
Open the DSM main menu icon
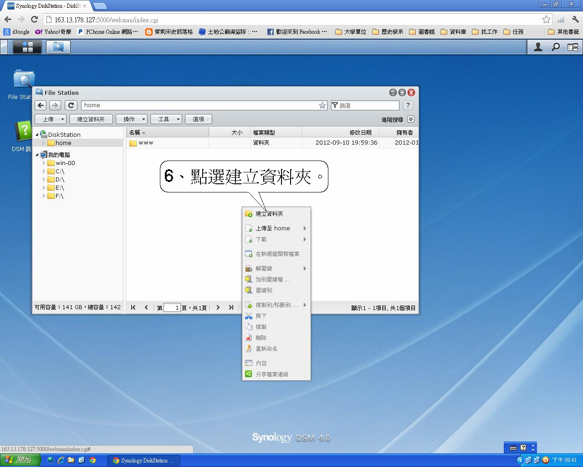pyautogui.click(x=27, y=47)
